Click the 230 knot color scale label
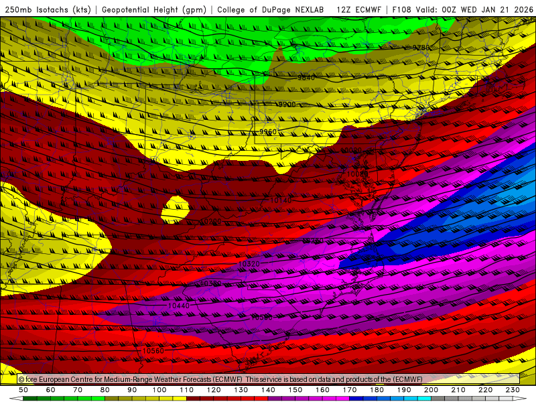536x402 pixels. tap(513, 390)
